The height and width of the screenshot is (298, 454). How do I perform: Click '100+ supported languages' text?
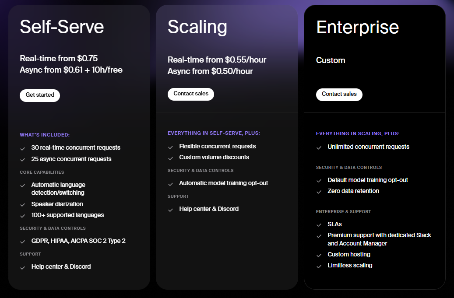[x=67, y=215]
